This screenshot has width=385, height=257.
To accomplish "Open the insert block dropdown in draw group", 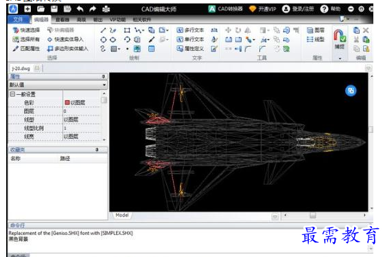I will click(x=167, y=30).
